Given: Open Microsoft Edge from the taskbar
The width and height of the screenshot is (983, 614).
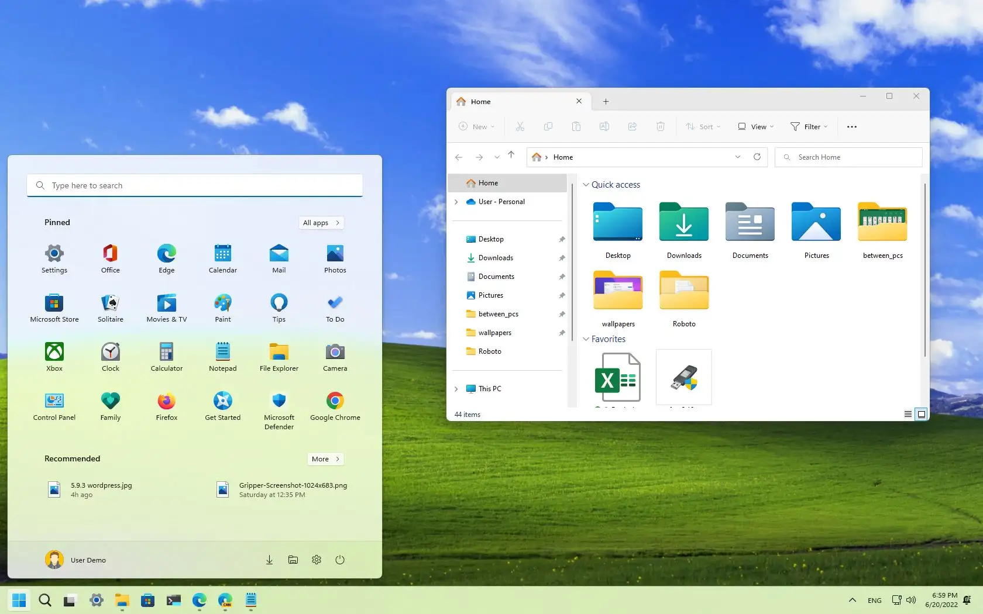Looking at the screenshot, I should 199,600.
